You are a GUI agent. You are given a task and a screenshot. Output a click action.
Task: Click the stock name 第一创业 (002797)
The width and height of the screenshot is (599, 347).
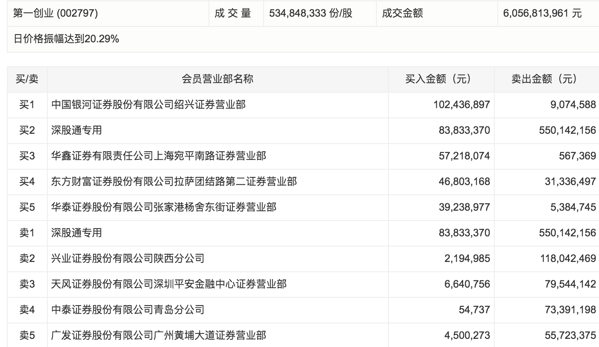[x=56, y=14]
